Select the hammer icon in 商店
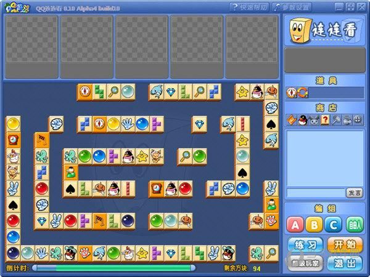The image size is (370, 277). click(x=335, y=120)
